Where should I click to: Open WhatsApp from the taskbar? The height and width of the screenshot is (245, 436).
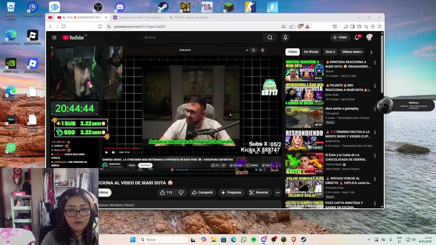click(x=244, y=240)
